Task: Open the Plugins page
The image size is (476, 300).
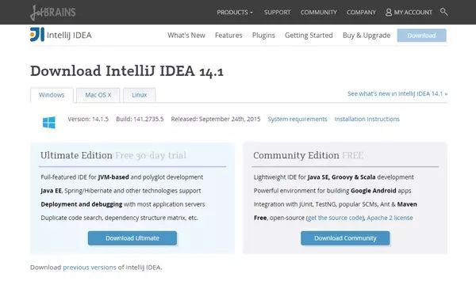Action: point(263,36)
